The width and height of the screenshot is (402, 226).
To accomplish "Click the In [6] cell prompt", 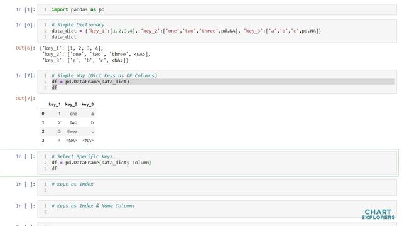I will coord(26,25).
